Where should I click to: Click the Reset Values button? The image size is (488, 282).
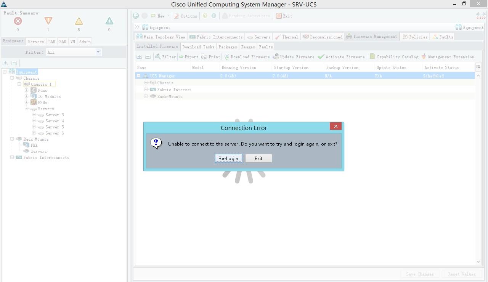(462, 274)
